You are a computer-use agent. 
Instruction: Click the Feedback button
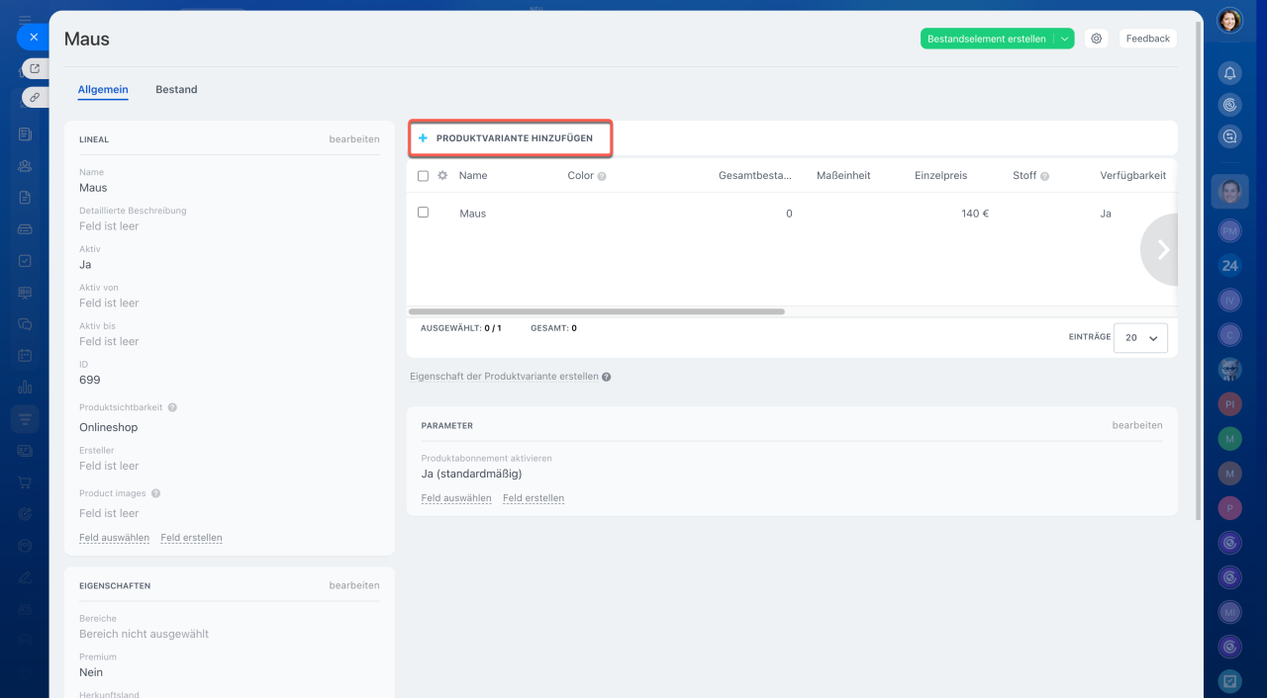(1147, 39)
